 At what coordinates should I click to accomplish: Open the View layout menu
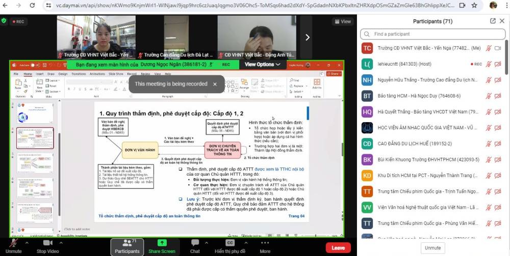pyautogui.click(x=343, y=21)
